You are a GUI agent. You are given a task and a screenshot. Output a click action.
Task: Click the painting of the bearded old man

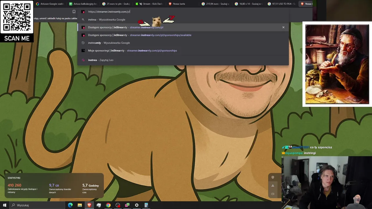click(x=337, y=64)
